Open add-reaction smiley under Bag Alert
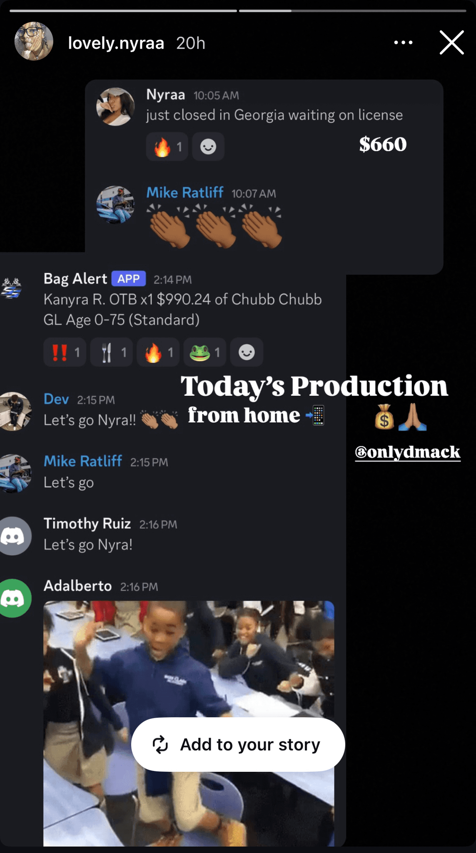476x853 pixels. point(247,352)
